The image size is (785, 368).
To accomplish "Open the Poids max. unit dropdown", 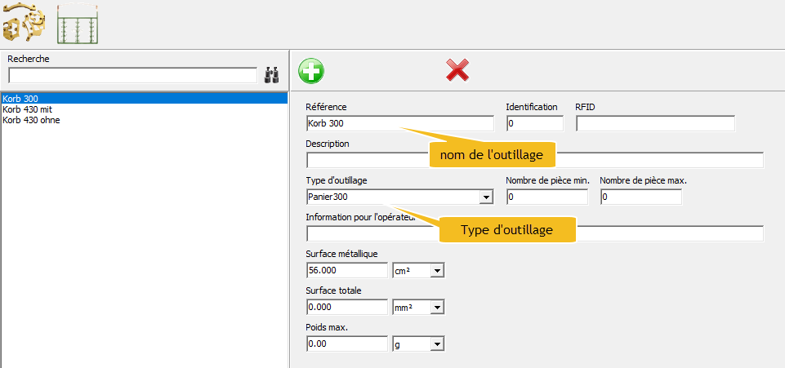I will pyautogui.click(x=437, y=344).
